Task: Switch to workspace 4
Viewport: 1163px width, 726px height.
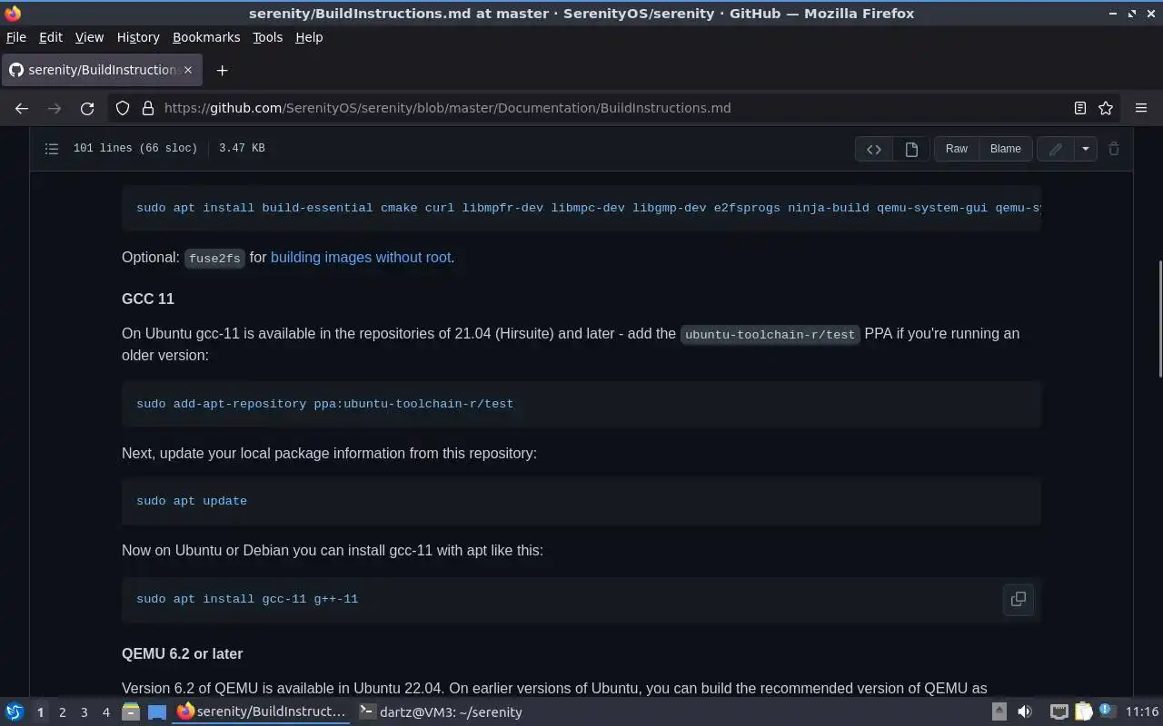Action: tap(106, 712)
